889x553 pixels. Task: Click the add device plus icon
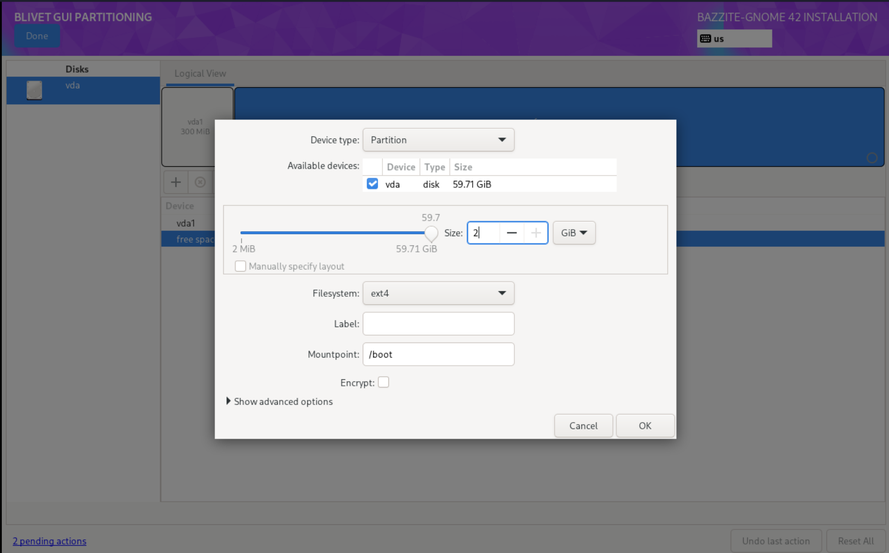pyautogui.click(x=176, y=182)
